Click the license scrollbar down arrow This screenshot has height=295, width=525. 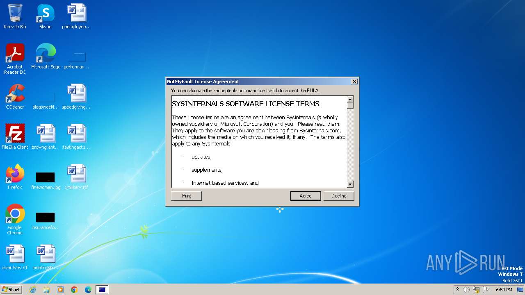350,184
